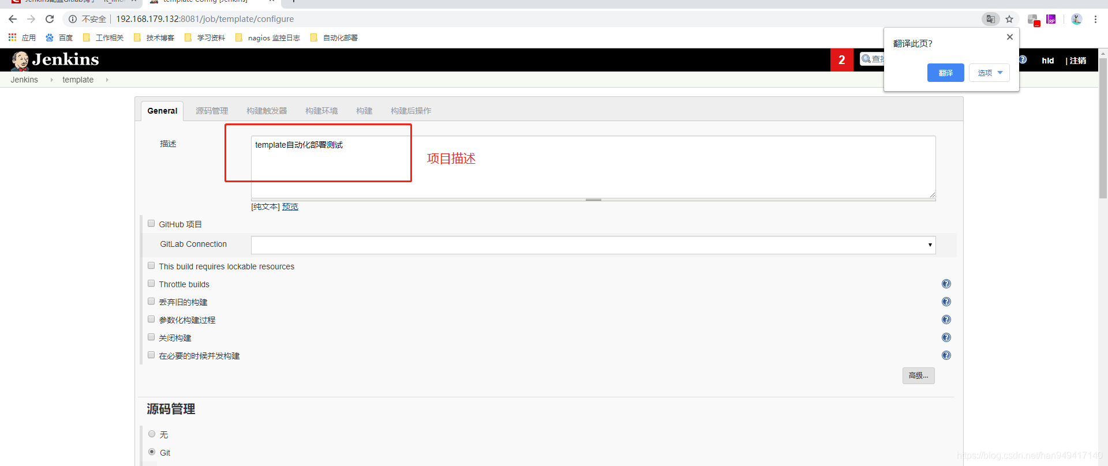
Task: Click the Jenkins search box
Action: pyautogui.click(x=873, y=59)
